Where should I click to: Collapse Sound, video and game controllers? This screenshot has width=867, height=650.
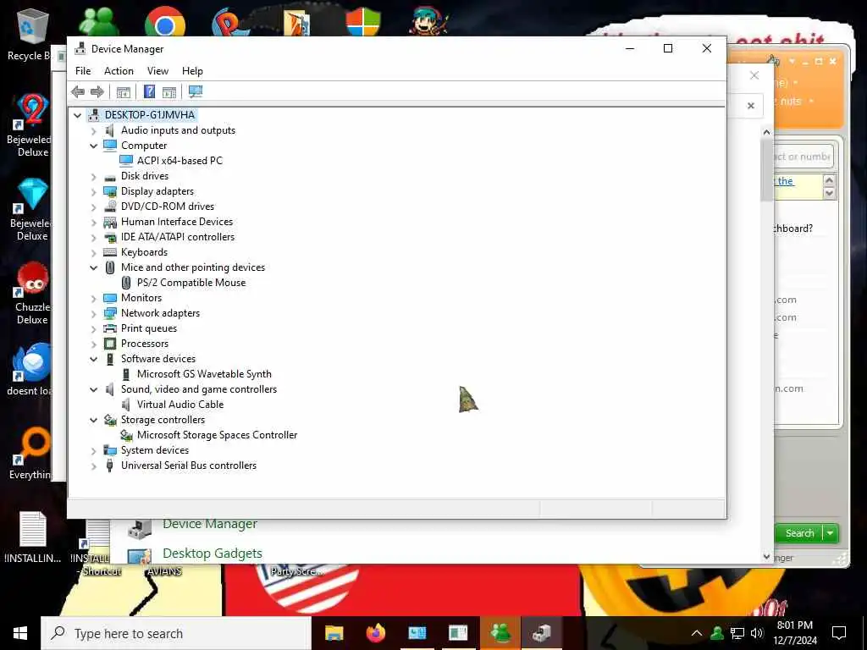coord(93,389)
